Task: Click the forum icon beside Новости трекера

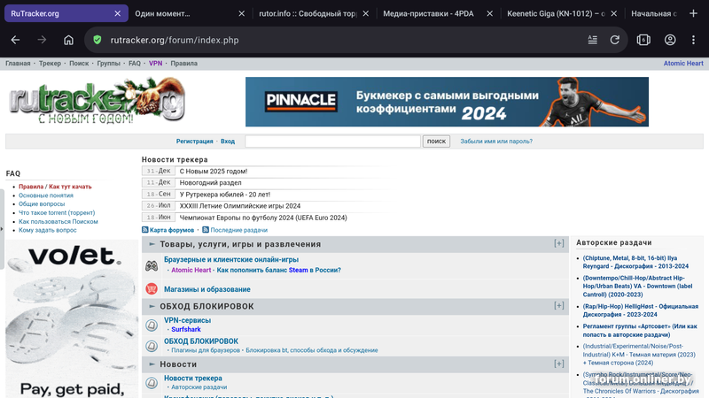Action: tap(152, 383)
